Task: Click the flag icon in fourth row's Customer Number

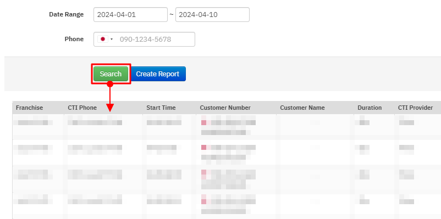Action: [204, 201]
